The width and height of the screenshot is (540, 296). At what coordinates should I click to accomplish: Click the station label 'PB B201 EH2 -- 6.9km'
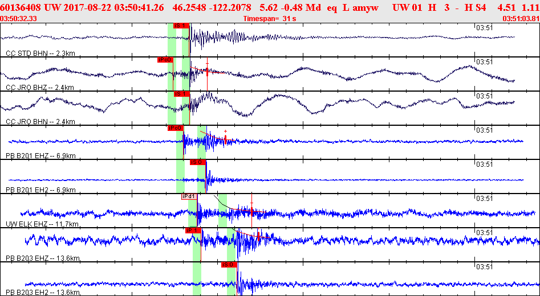pos(40,190)
